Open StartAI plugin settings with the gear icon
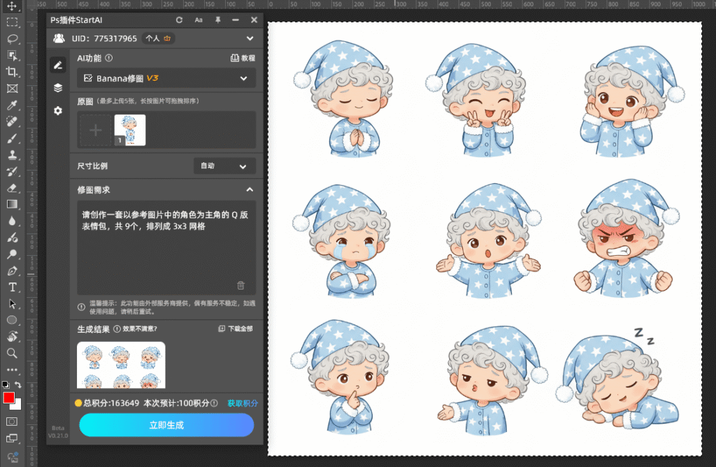This screenshot has width=716, height=467. pyautogui.click(x=58, y=110)
